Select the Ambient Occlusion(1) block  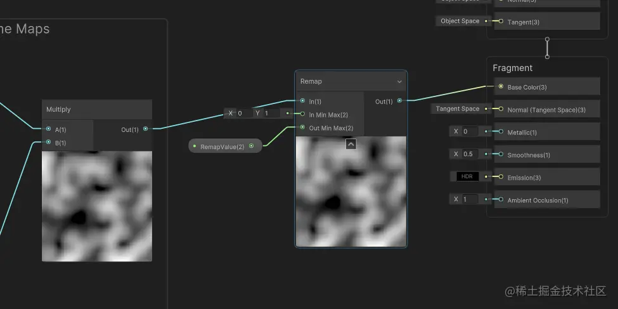[547, 199]
